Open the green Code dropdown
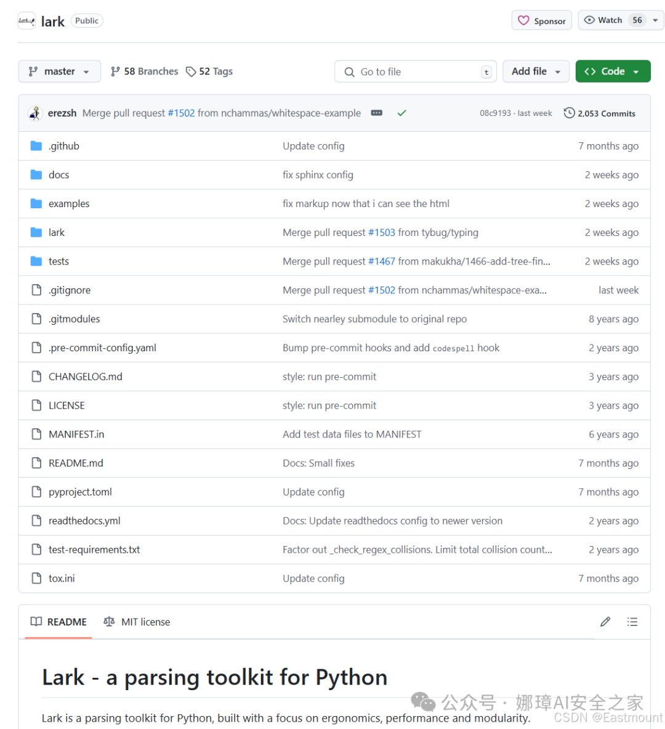This screenshot has height=729, width=665. pyautogui.click(x=613, y=71)
